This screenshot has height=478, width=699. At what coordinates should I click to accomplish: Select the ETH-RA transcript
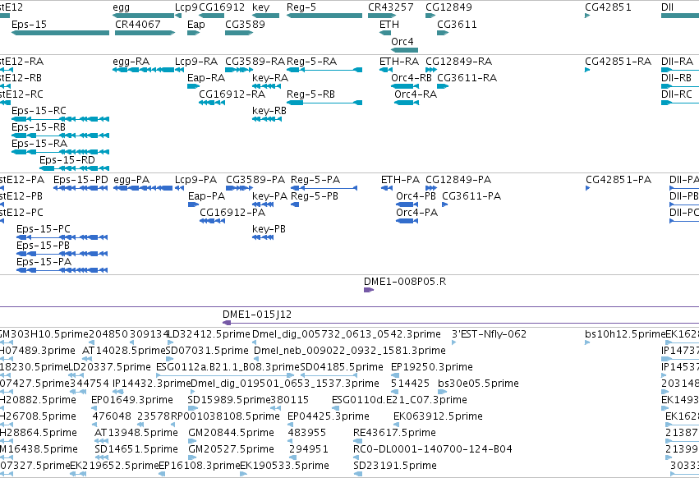(386, 70)
